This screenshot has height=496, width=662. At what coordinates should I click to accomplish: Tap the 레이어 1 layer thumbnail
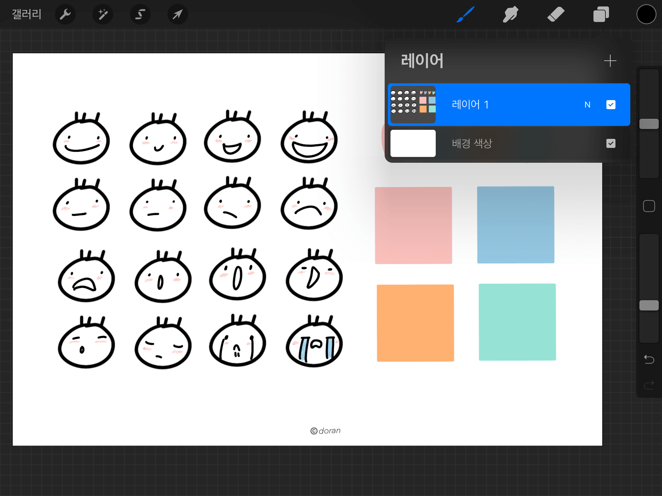(x=413, y=105)
